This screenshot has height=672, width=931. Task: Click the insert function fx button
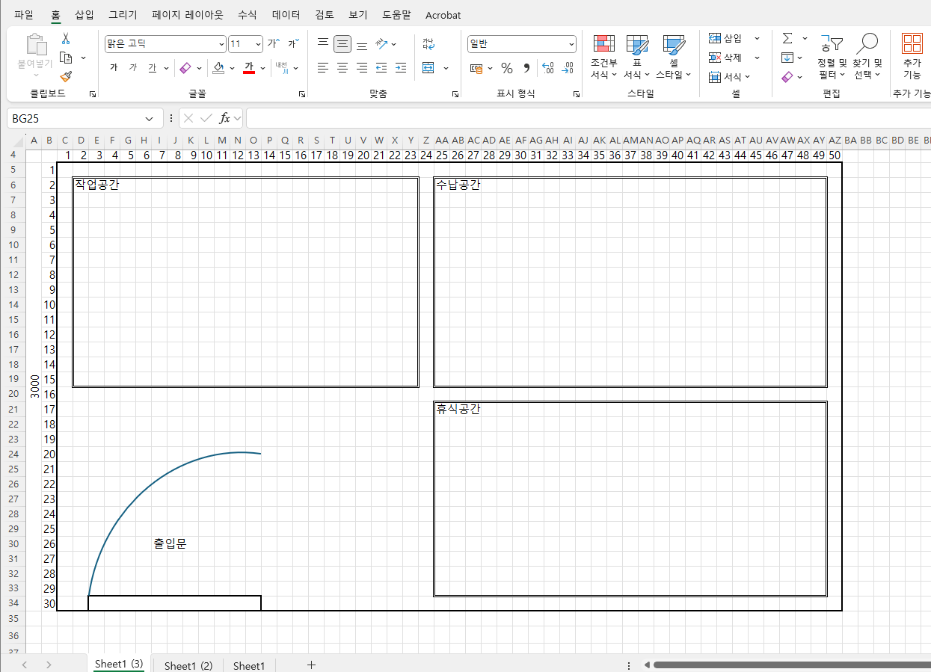224,118
